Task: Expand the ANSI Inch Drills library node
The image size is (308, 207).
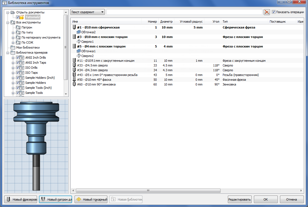Action: click(x=13, y=58)
